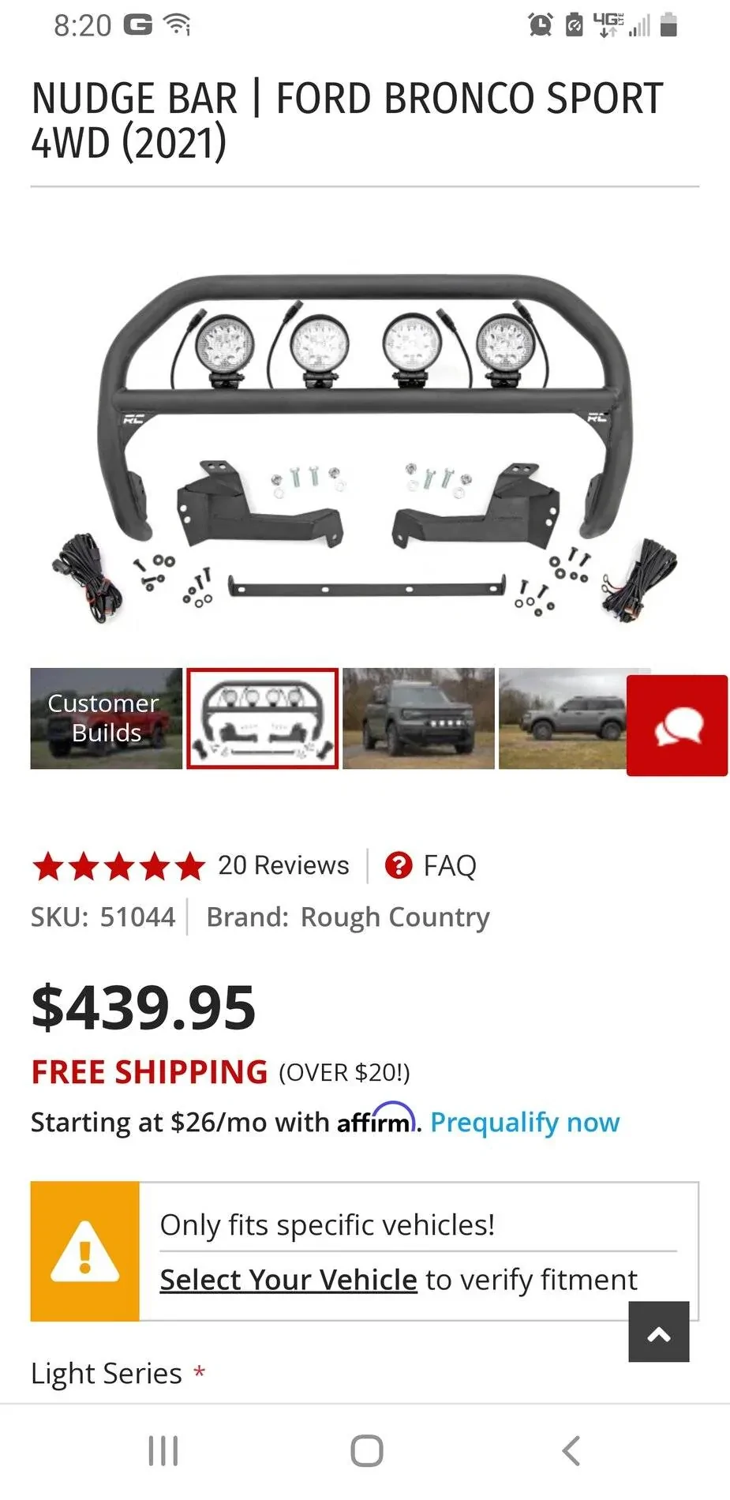Image resolution: width=730 pixels, height=1500 pixels.
Task: Tap the main nudge bar product image
Action: coord(365,446)
